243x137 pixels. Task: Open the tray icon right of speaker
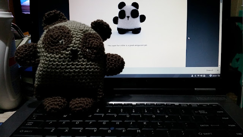[204, 76]
